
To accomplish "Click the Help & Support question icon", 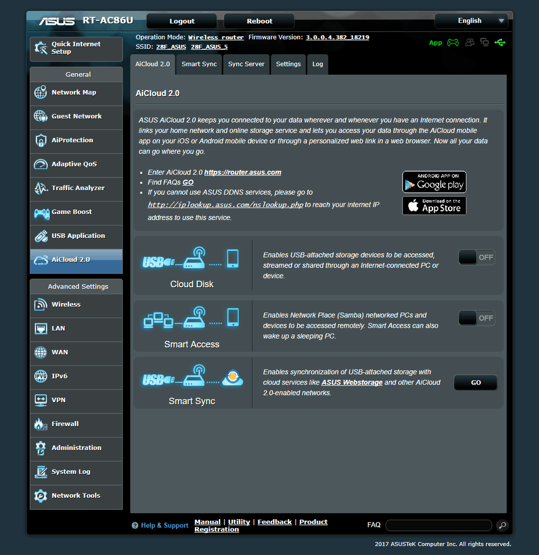I will pos(134,526).
